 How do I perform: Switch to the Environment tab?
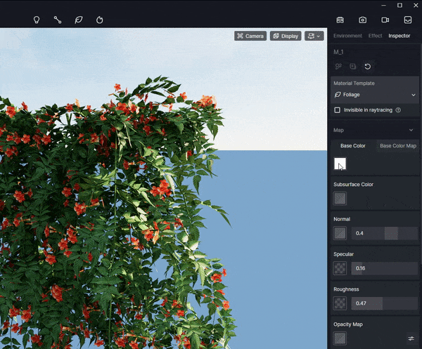tap(347, 36)
